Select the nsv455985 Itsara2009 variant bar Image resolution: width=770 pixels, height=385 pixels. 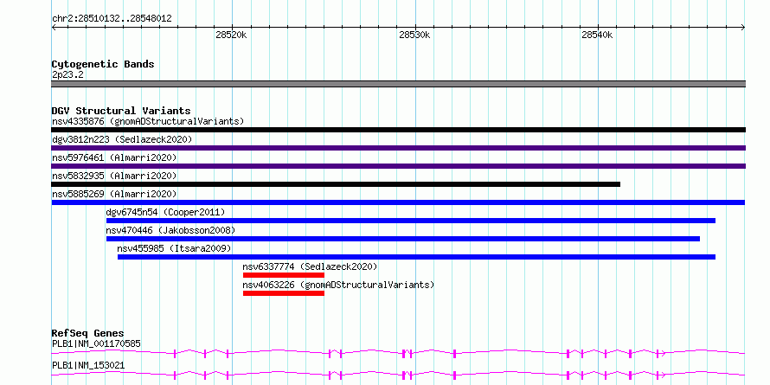(416, 257)
